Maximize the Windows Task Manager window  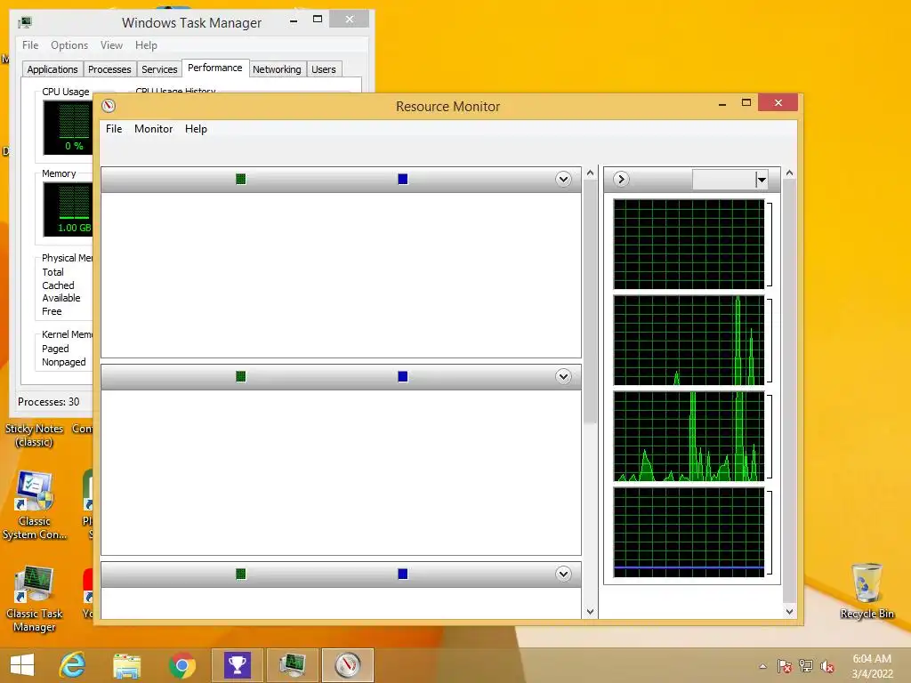[318, 20]
